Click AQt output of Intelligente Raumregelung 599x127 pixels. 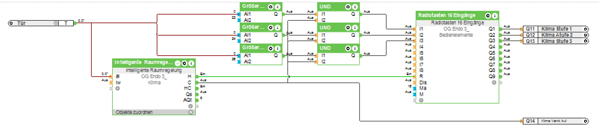(x=187, y=100)
